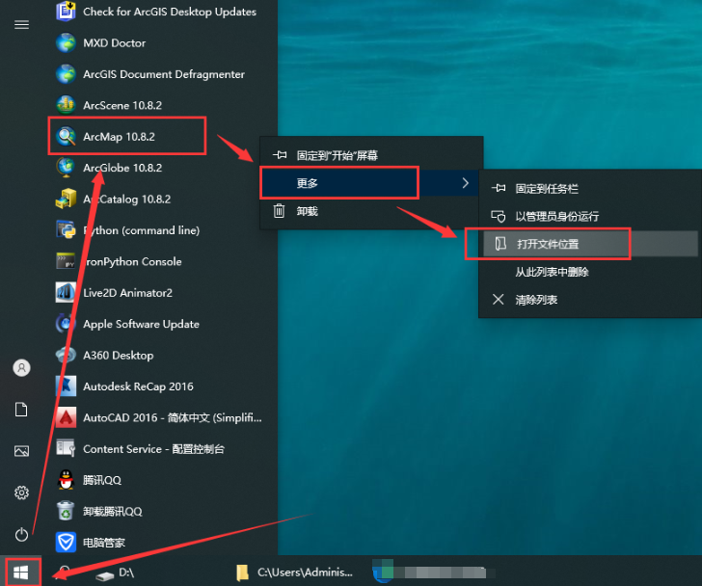The image size is (702, 586).
Task: Click the IronPython Console icon
Action: click(66, 261)
